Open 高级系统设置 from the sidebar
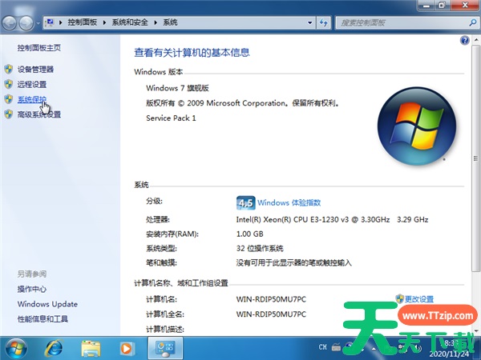The image size is (481, 360). pos(39,114)
